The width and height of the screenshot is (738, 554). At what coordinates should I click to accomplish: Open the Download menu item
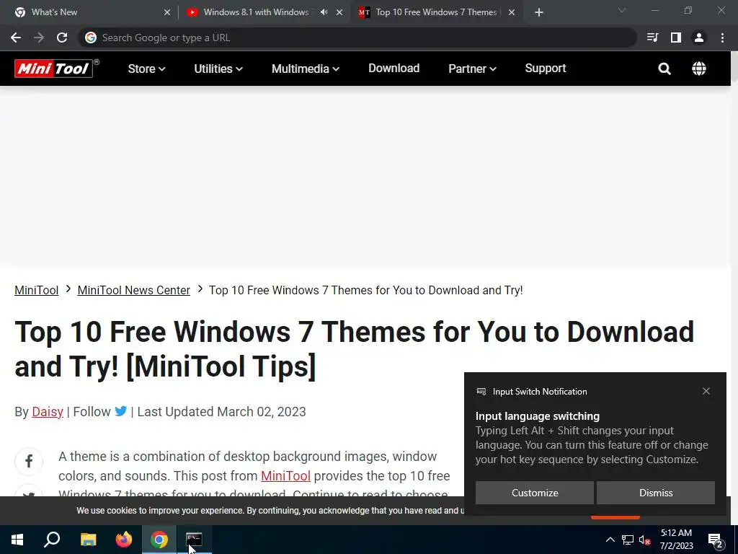click(x=394, y=69)
